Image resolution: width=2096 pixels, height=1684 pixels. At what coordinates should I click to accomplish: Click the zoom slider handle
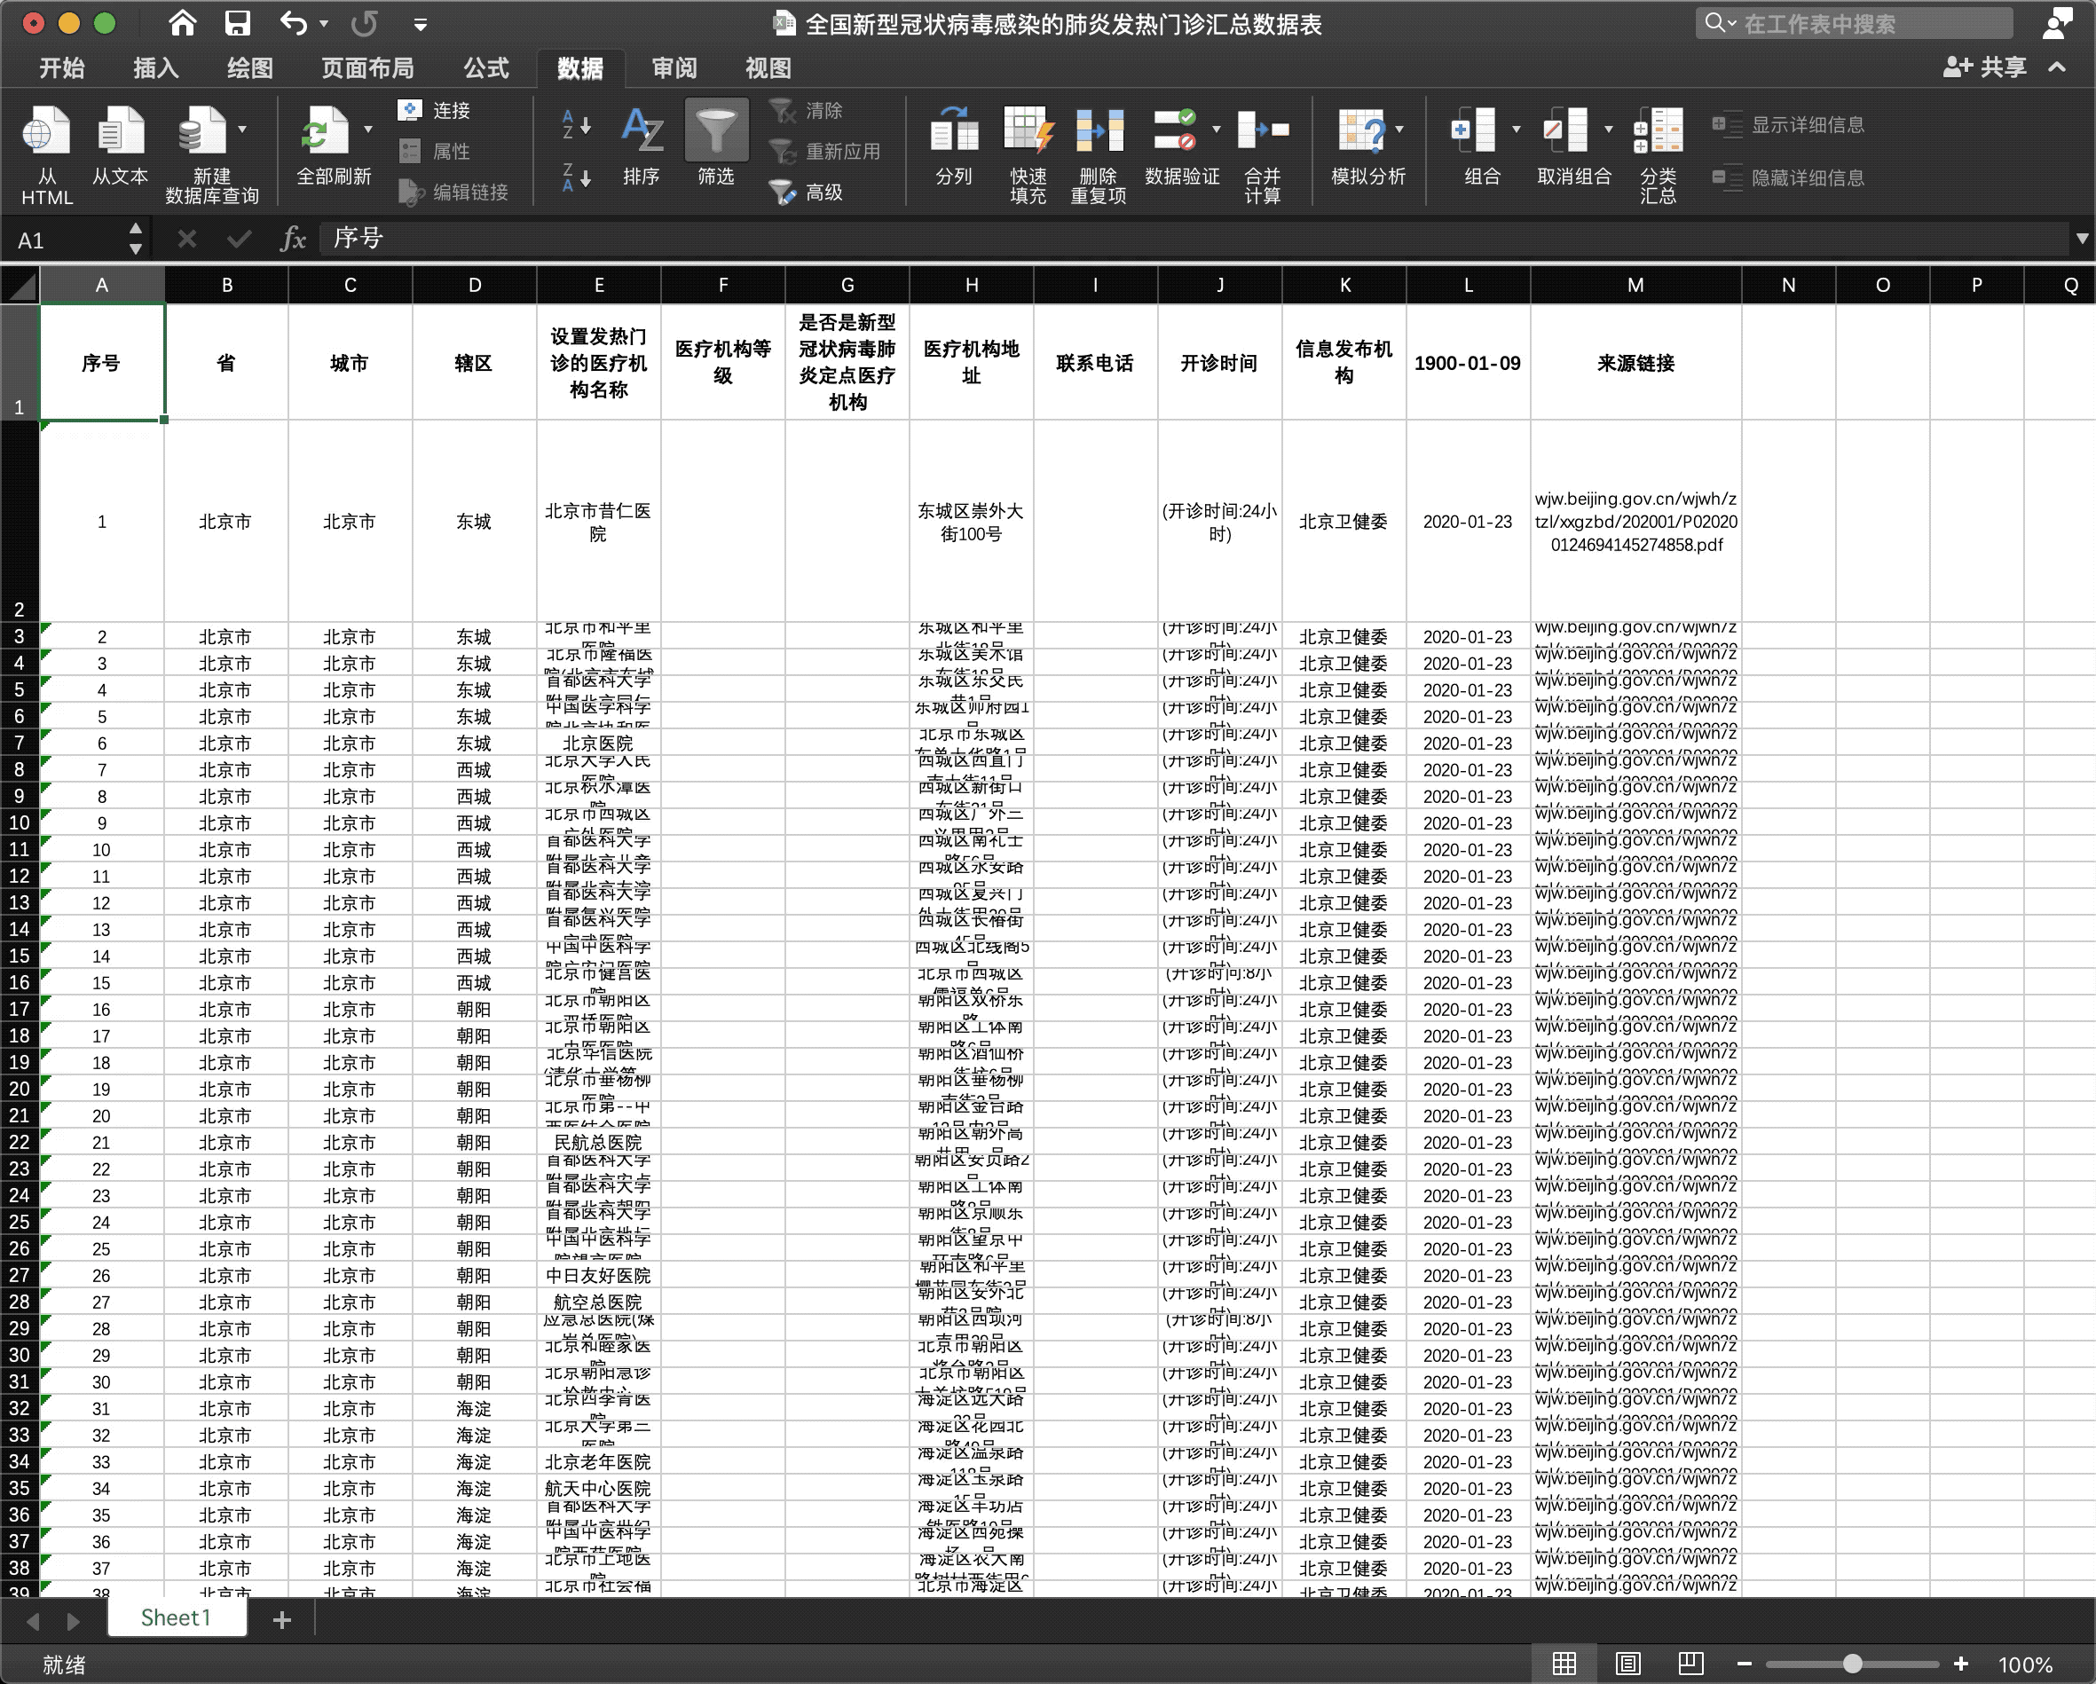coord(1852,1664)
